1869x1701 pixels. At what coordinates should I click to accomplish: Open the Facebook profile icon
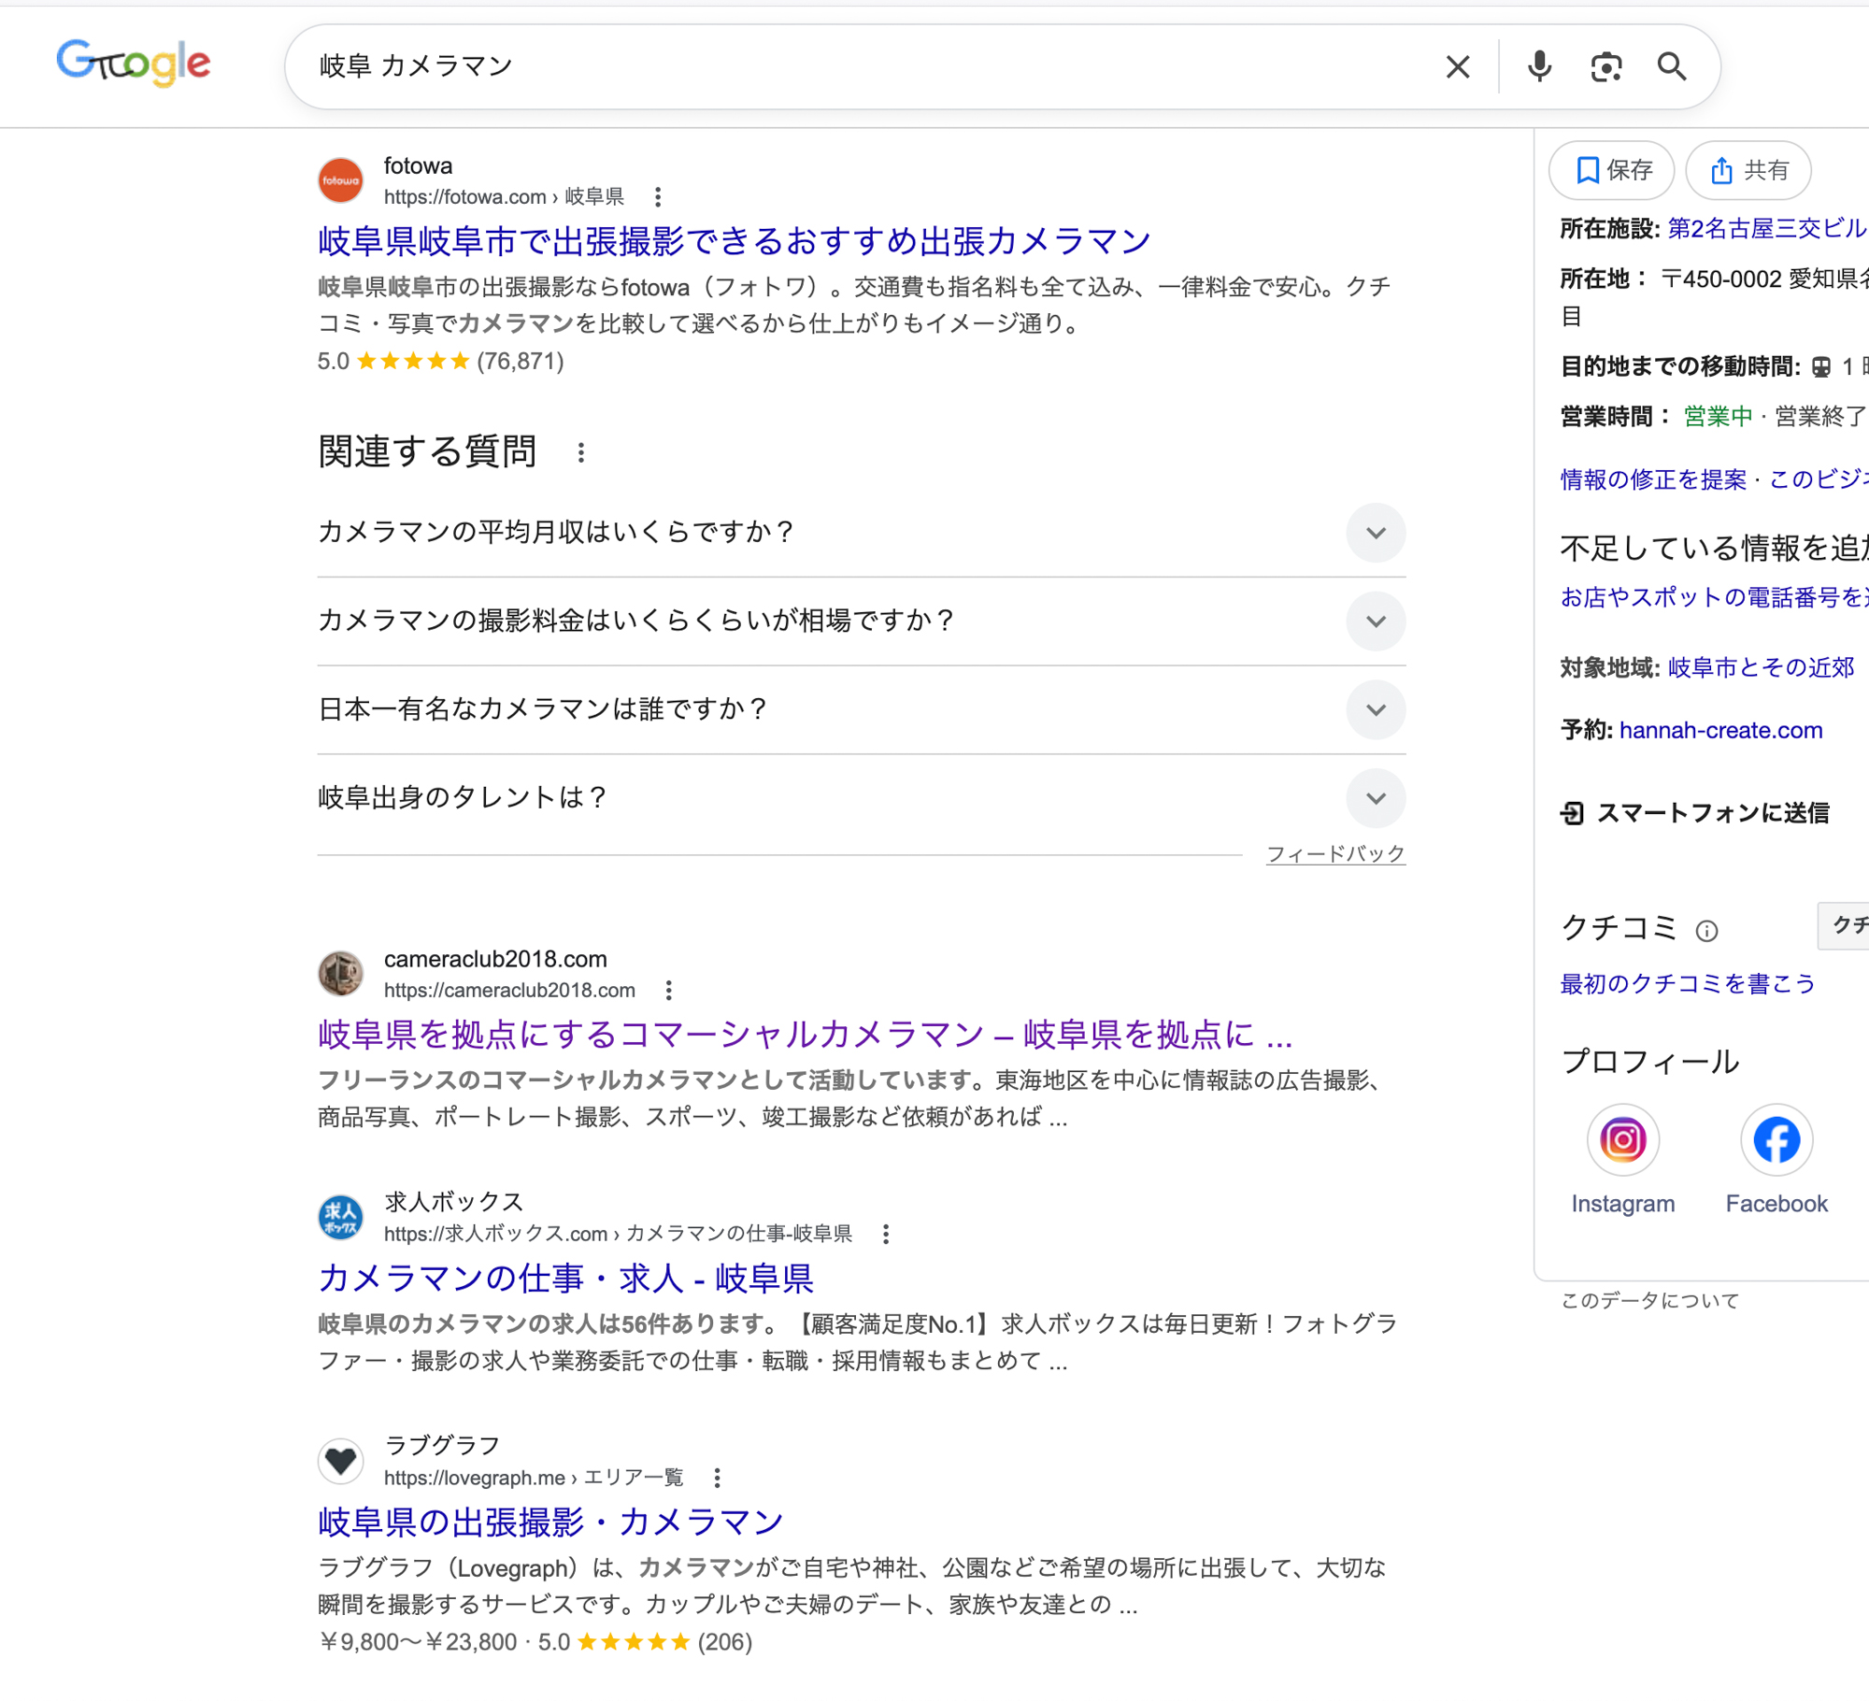[x=1776, y=1139]
